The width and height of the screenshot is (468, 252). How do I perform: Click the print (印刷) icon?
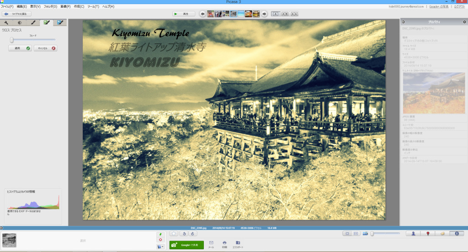[x=224, y=244]
